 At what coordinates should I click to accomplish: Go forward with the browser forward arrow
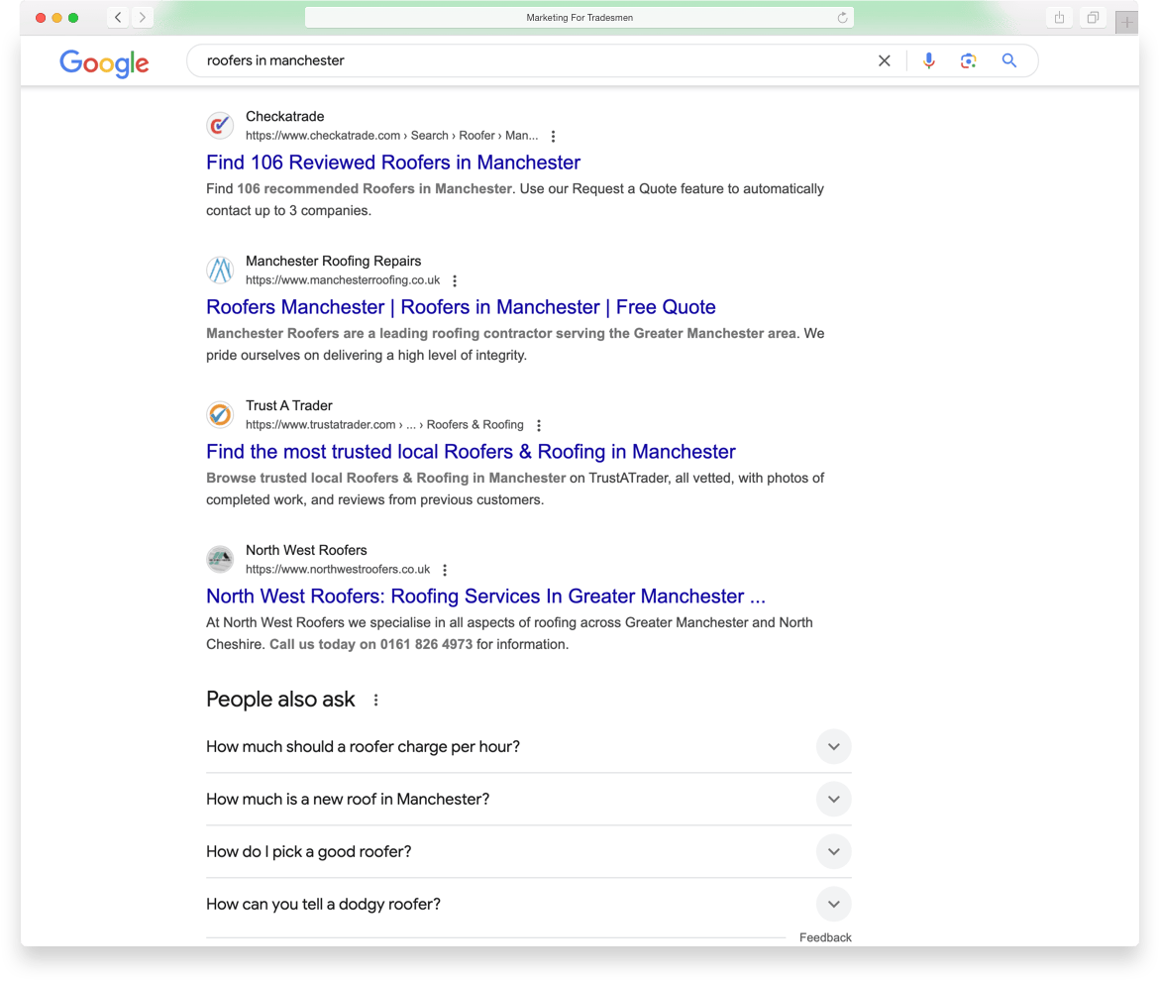click(x=142, y=17)
